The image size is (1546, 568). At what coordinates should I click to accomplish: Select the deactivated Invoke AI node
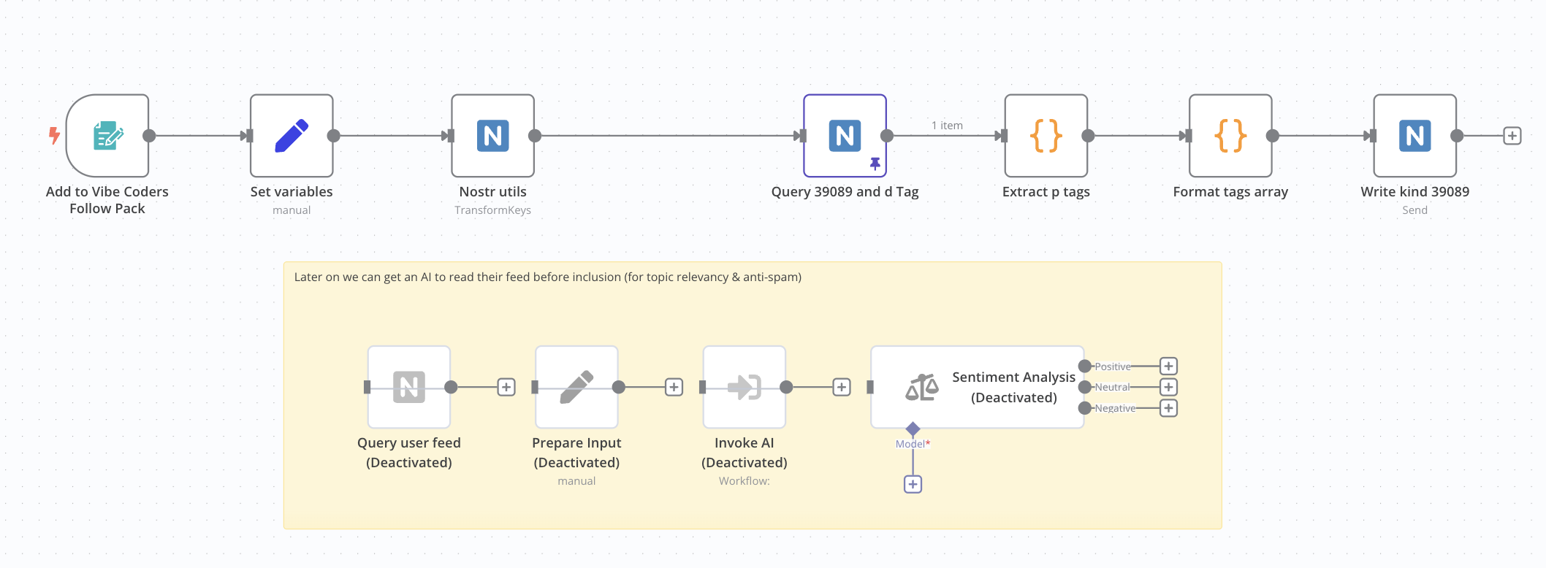(x=744, y=387)
